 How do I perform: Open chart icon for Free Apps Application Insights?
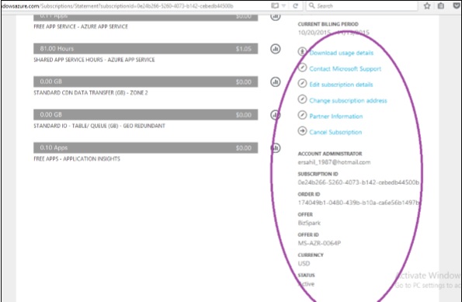pos(275,148)
